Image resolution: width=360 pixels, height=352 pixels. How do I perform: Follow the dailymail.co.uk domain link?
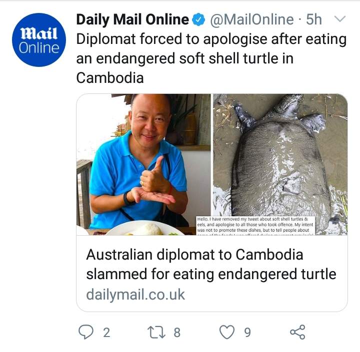click(135, 295)
